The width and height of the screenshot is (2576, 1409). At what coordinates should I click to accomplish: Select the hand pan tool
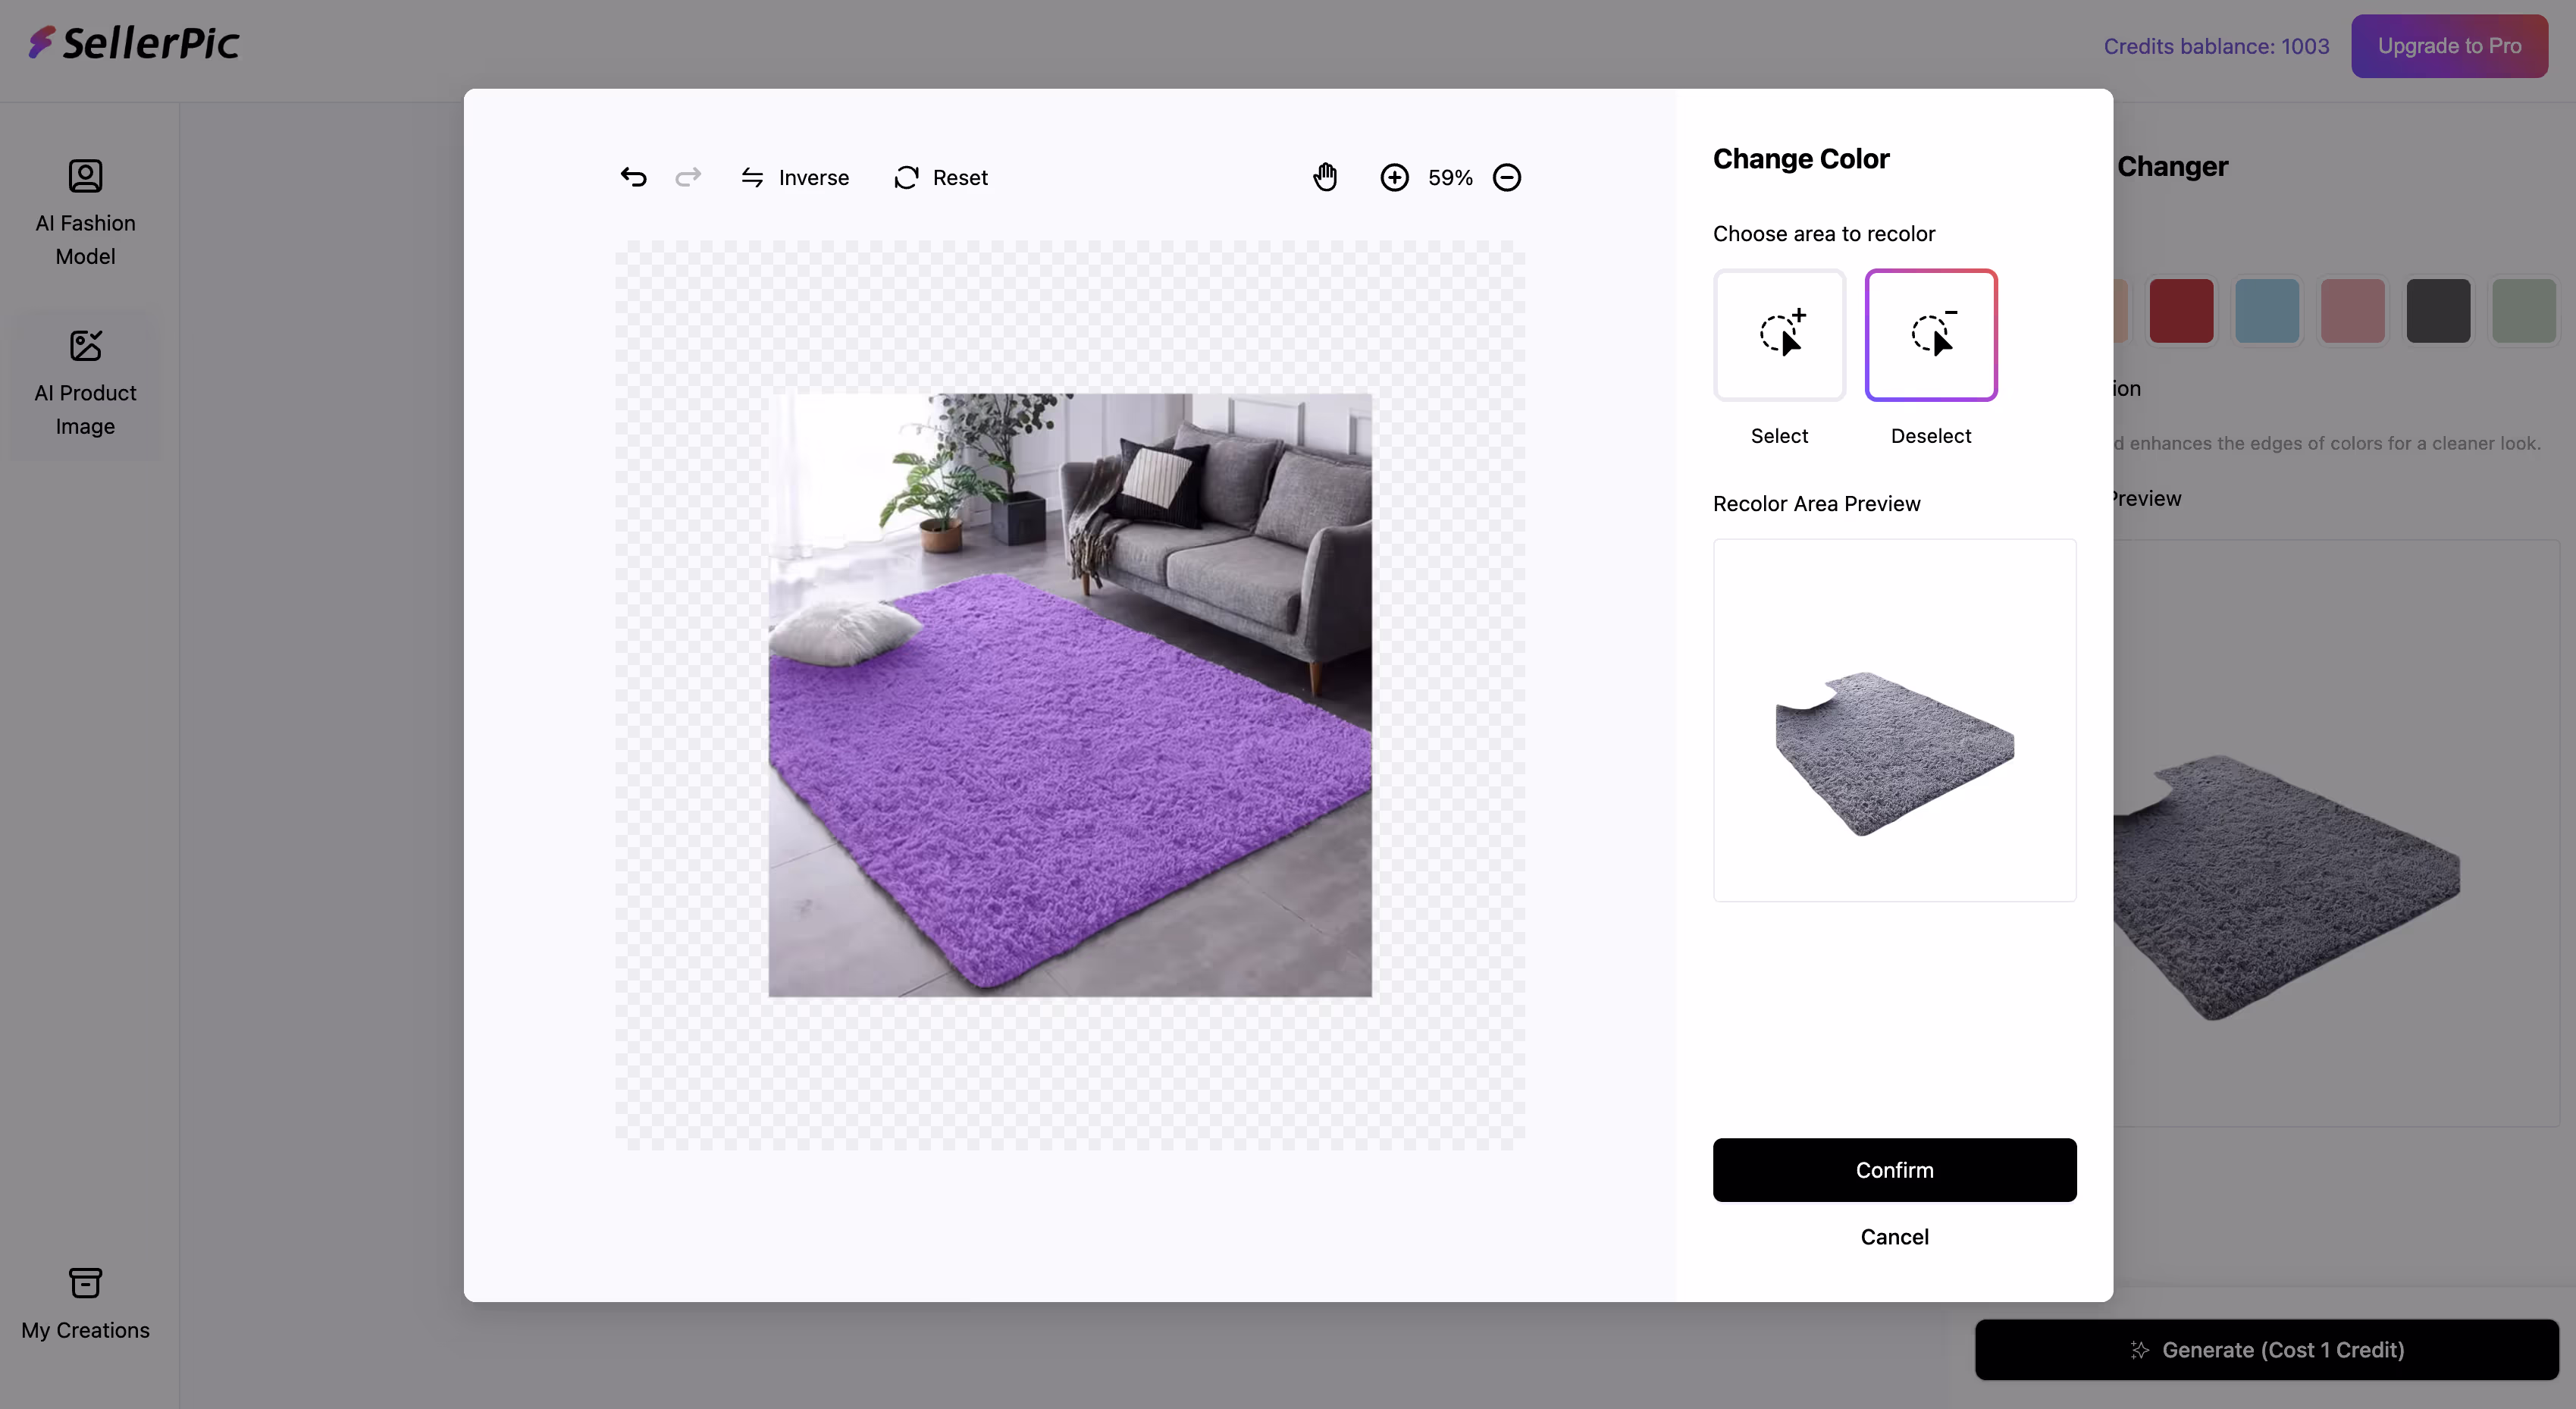click(1325, 177)
